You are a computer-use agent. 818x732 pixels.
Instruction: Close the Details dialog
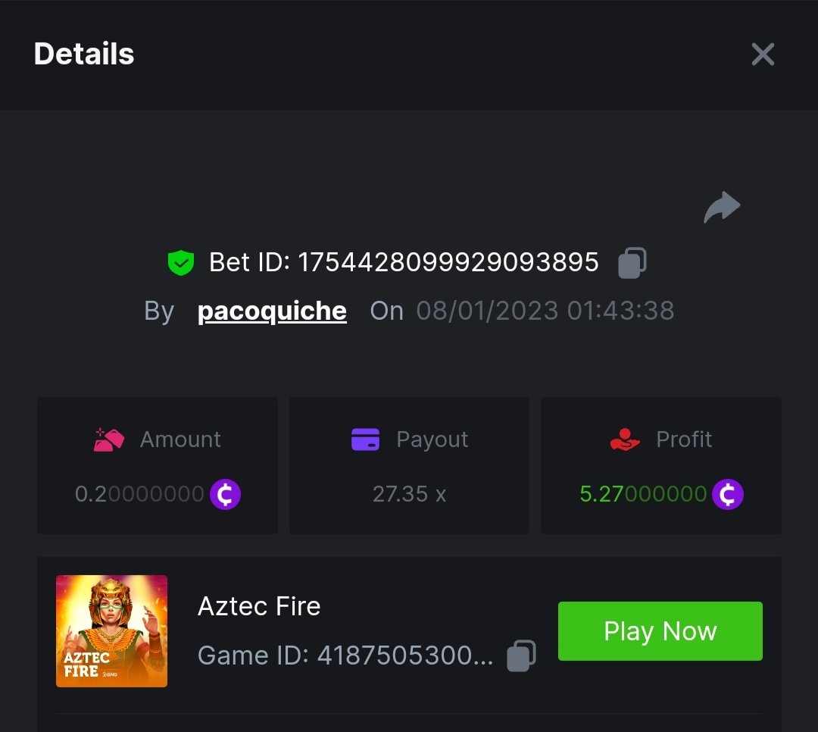763,55
